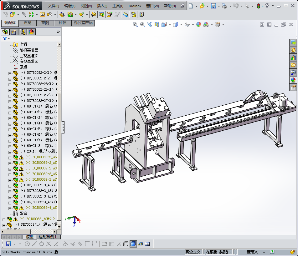This screenshot has width=298, height=256.
Task: Open the Display Style dropdown arrow
Action: point(181,25)
